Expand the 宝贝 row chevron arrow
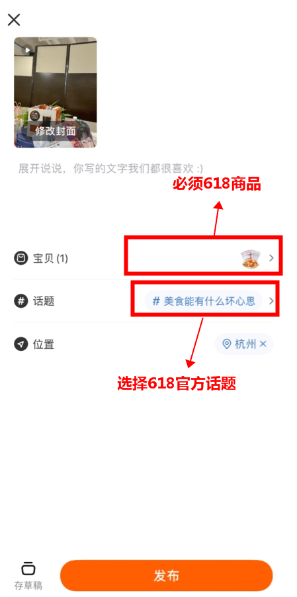Viewport: 297px width, 597px height. point(271,258)
